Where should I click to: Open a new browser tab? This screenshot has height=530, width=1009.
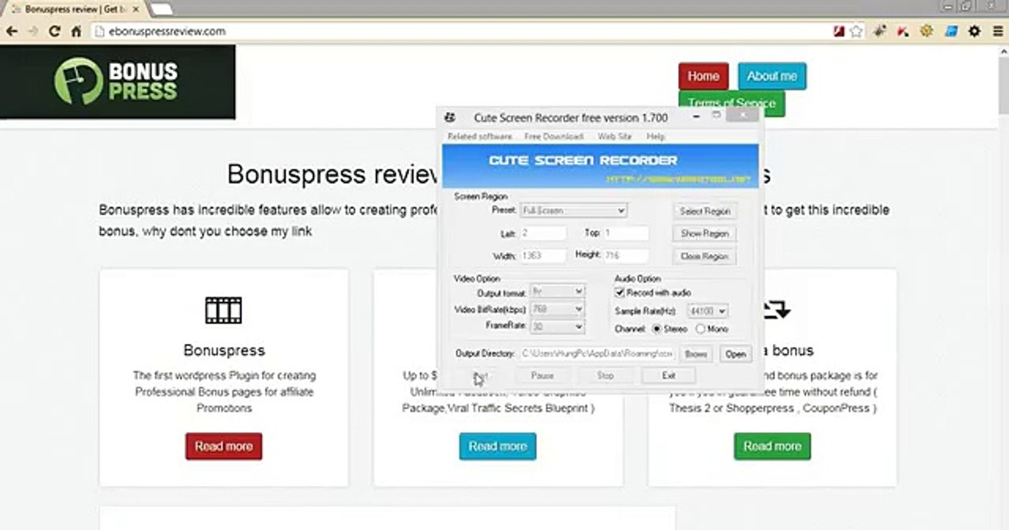click(x=161, y=9)
